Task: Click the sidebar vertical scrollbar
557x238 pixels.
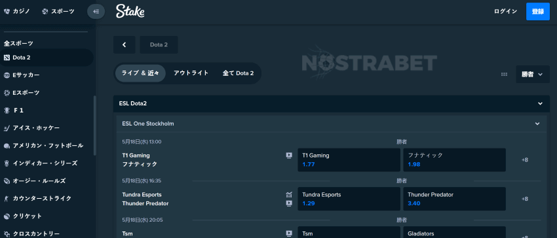Action: point(95,126)
